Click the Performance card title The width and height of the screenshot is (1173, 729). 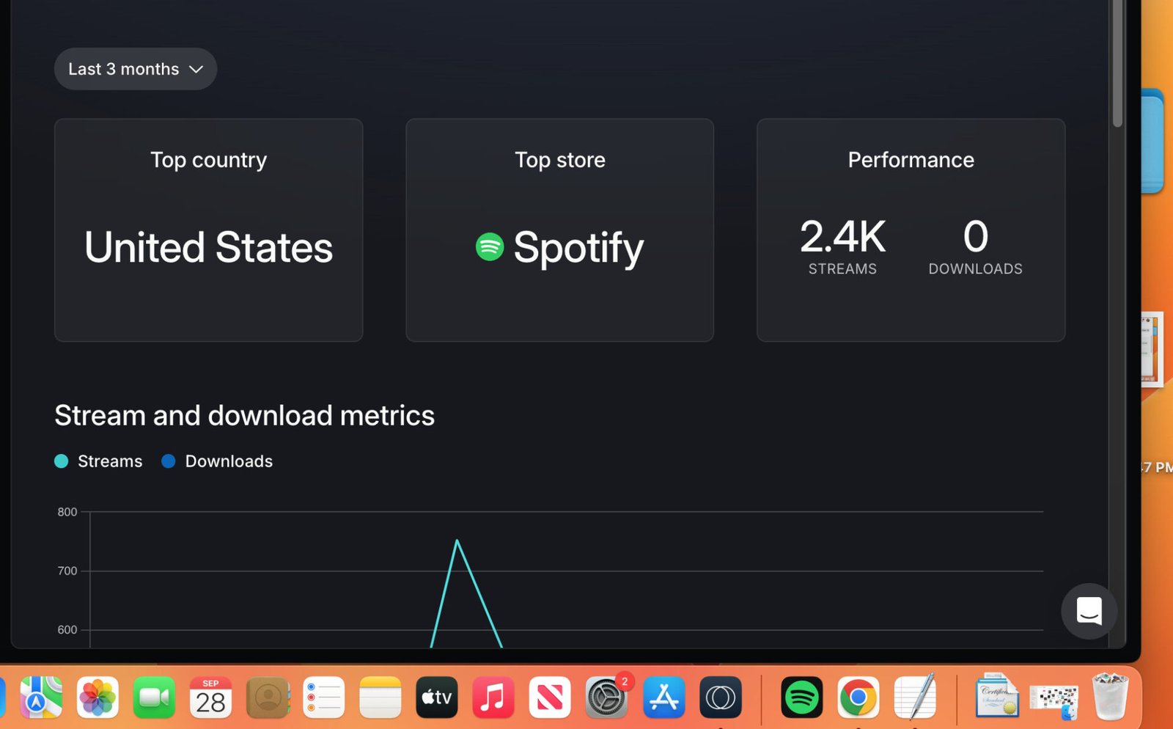911,160
